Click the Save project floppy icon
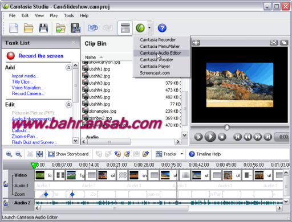 (x=43, y=28)
